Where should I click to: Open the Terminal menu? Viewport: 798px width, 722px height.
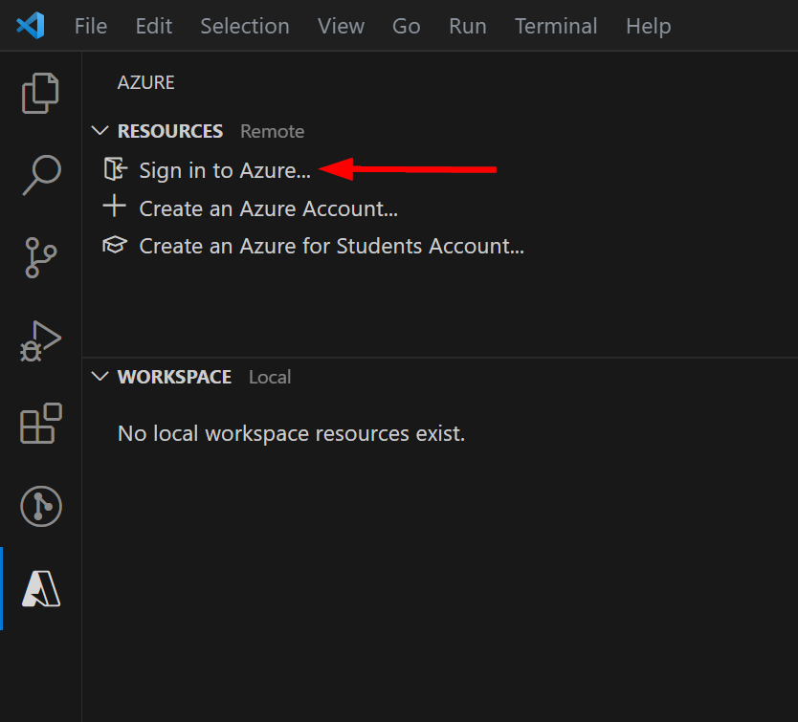556,26
